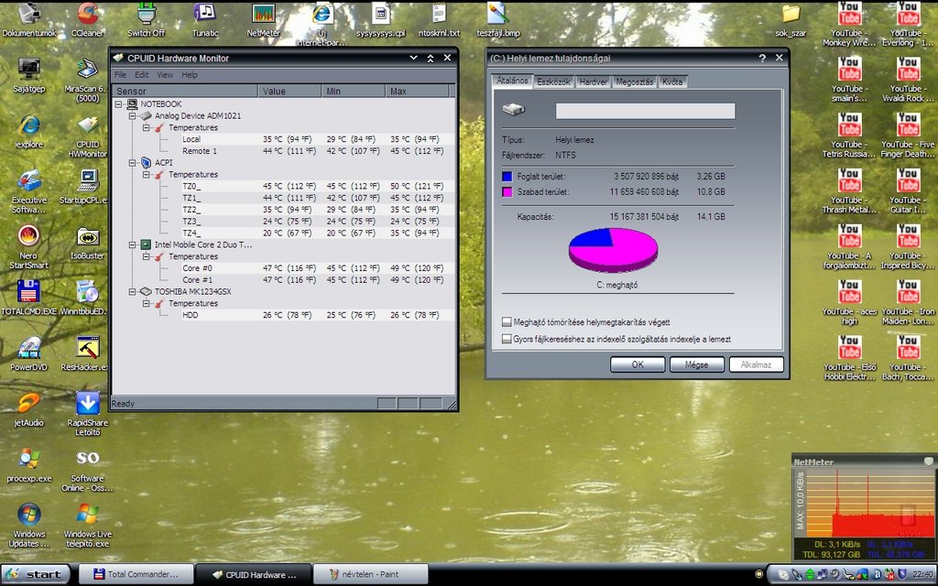Viewport: 938px width, 586px height.
Task: Launch jetAudio from the desktop
Action: (28, 409)
